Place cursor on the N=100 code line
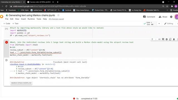178x100 pixels. click(13, 47)
